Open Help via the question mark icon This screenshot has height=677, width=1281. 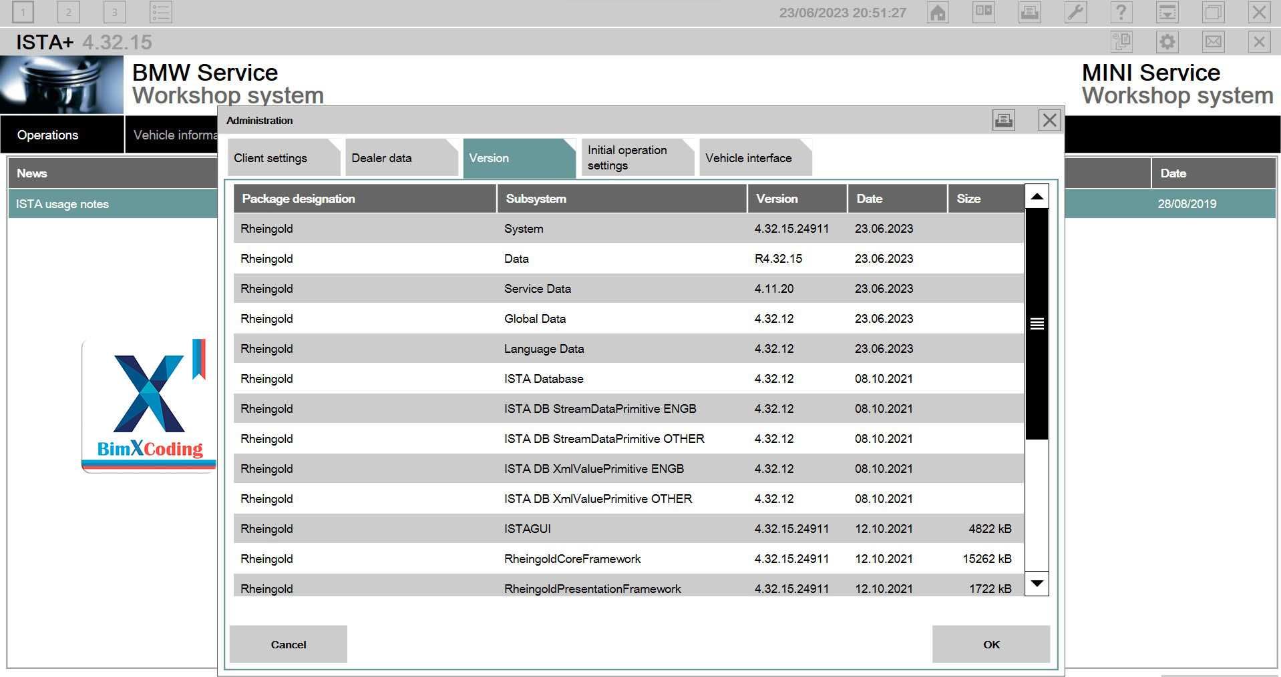(x=1121, y=12)
